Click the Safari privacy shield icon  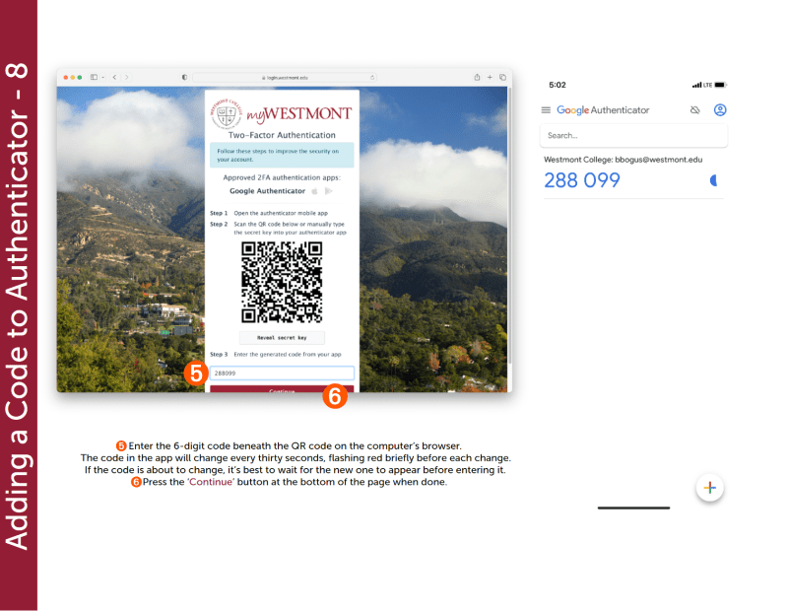pyautogui.click(x=184, y=77)
